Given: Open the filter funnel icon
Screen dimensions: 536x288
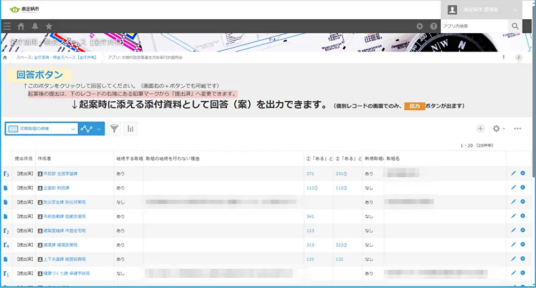Looking at the screenshot, I should point(114,128).
